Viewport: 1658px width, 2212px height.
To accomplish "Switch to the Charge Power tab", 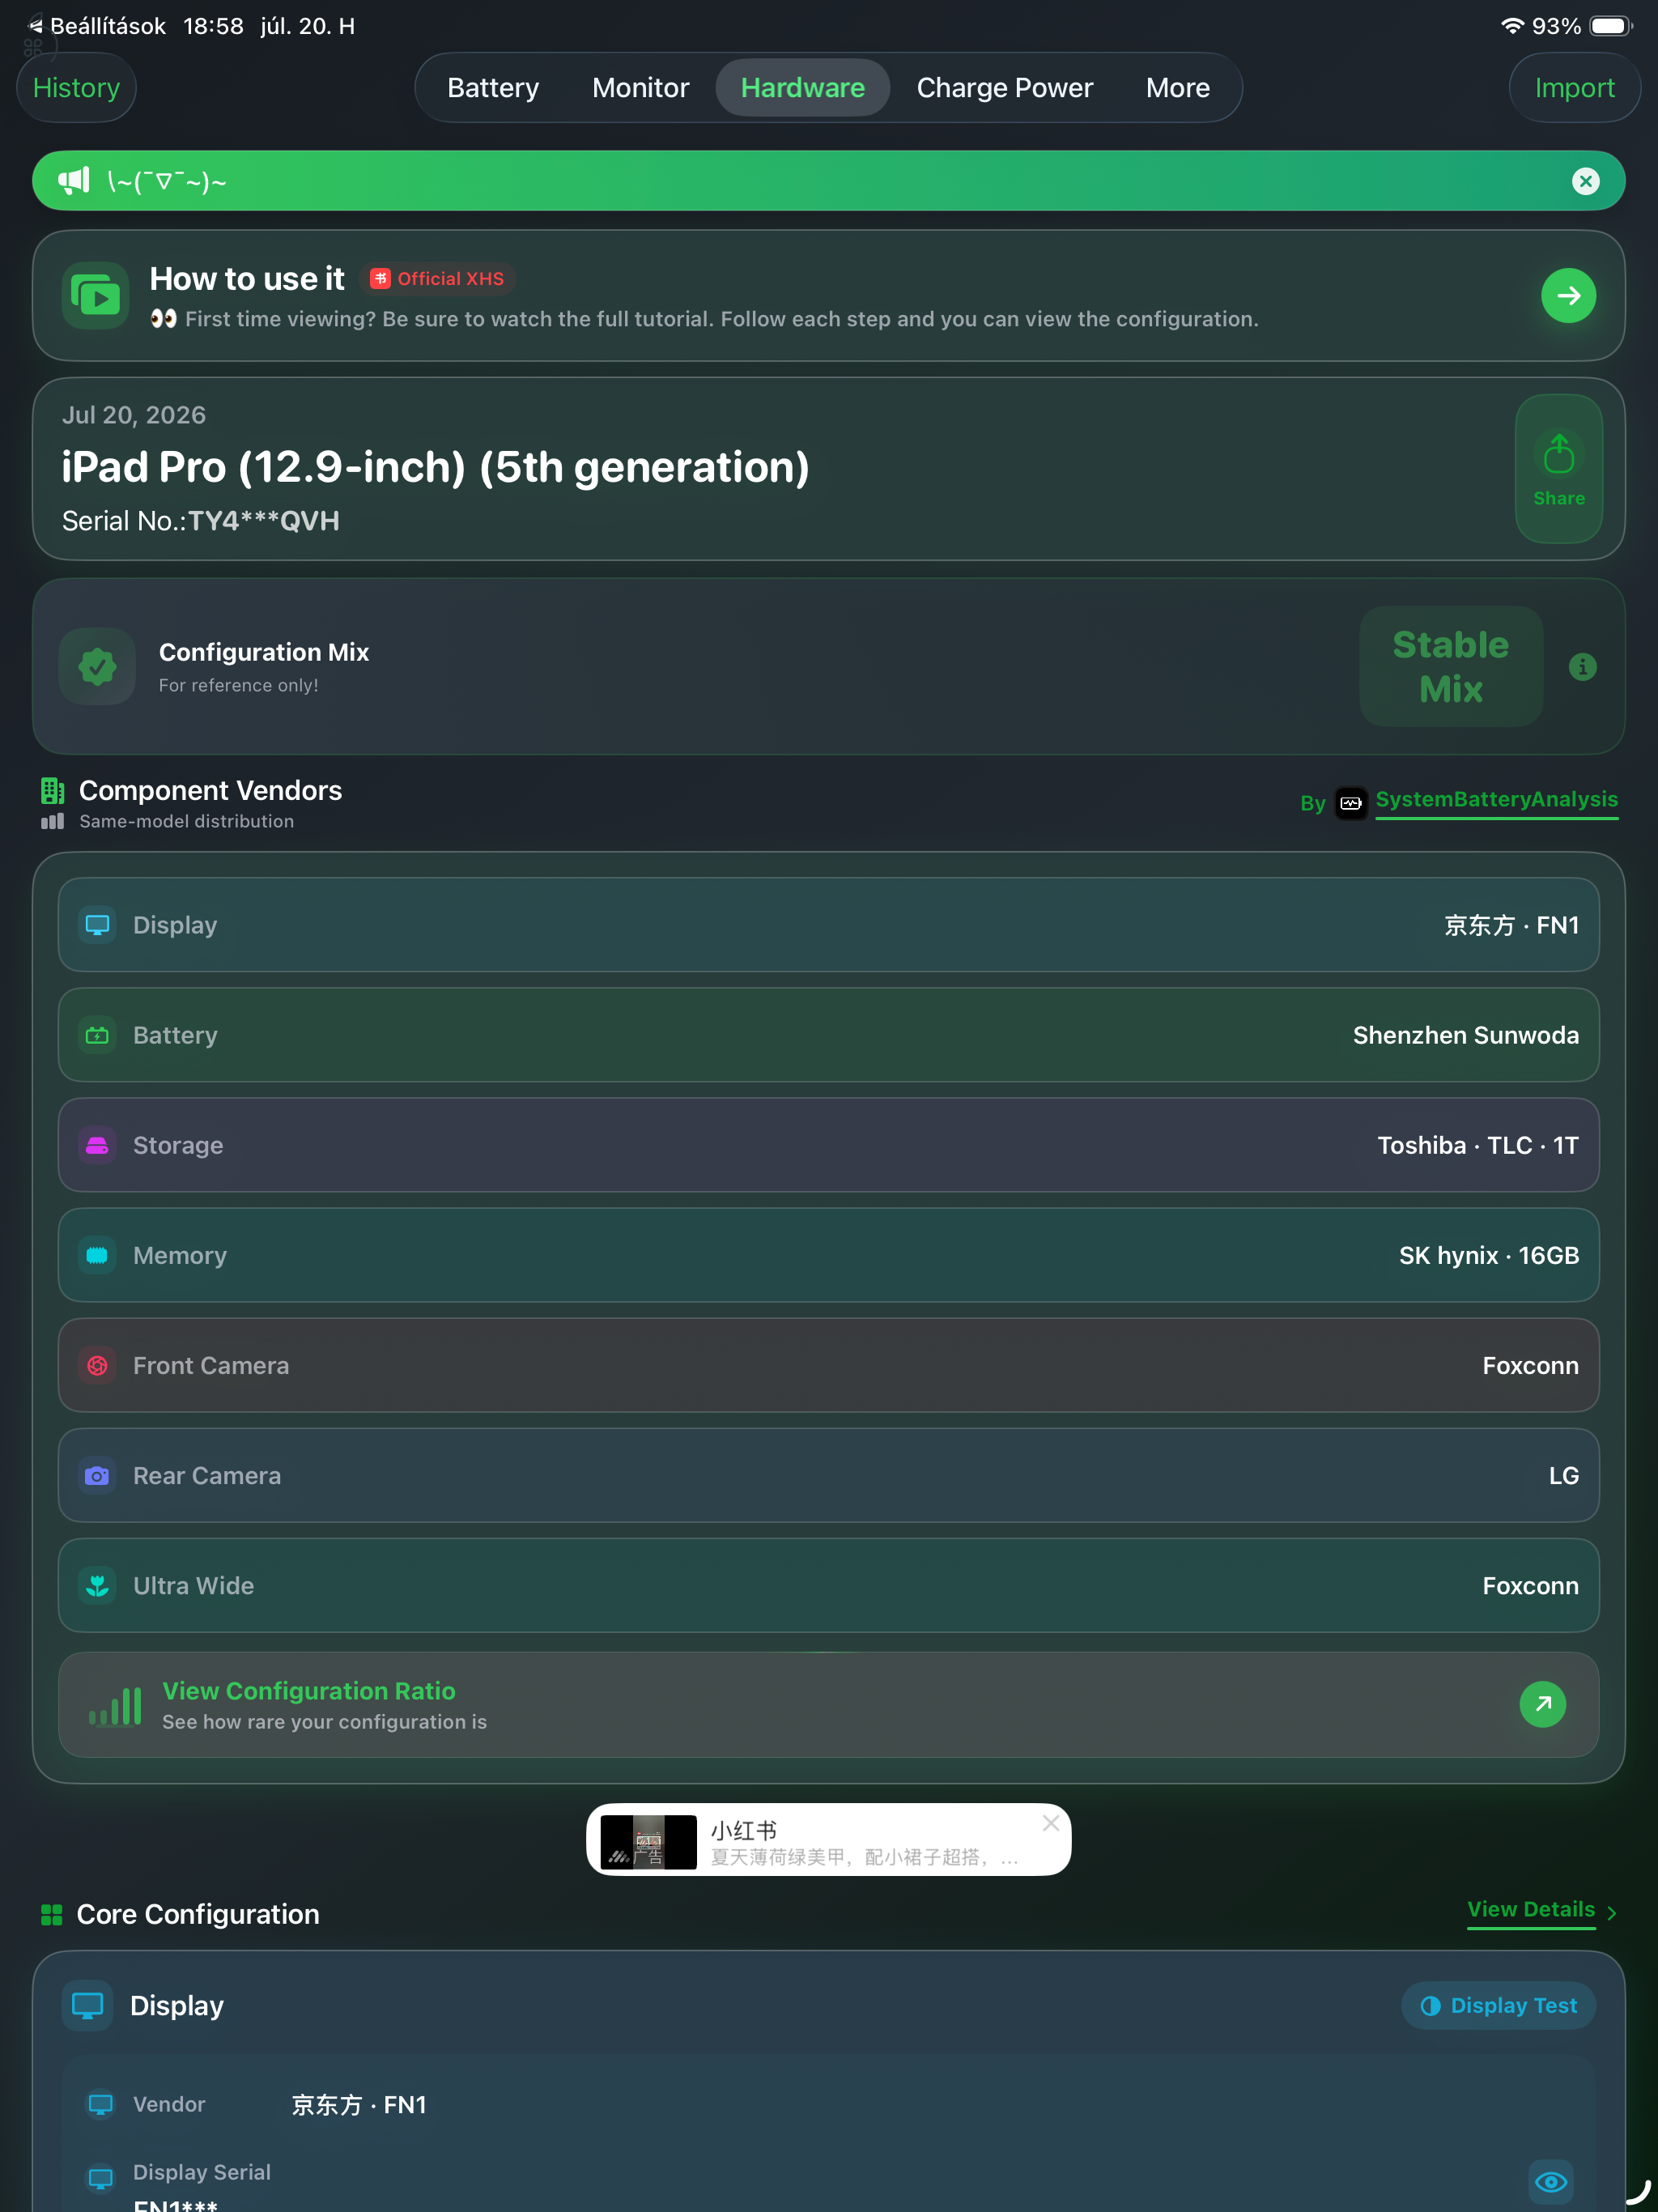I will pos(1004,88).
